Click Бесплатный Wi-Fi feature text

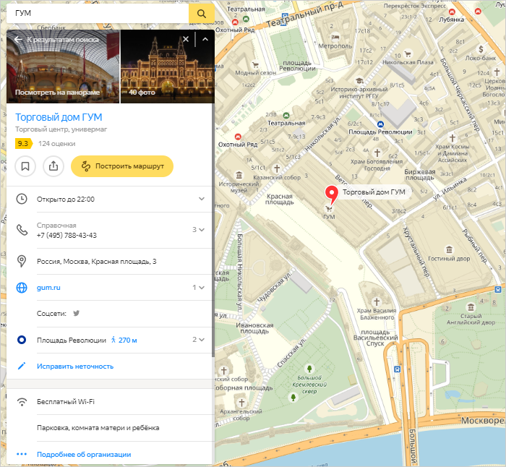[x=66, y=402]
